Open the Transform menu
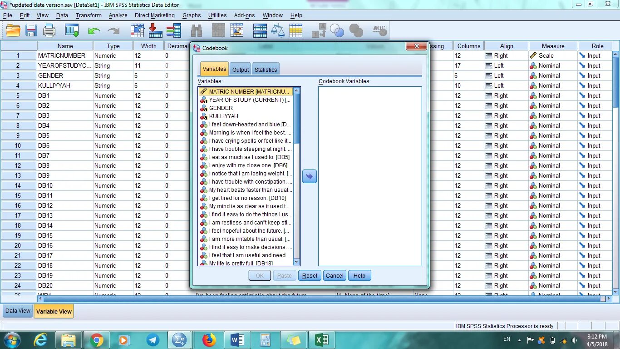Image resolution: width=620 pixels, height=349 pixels. (89, 15)
